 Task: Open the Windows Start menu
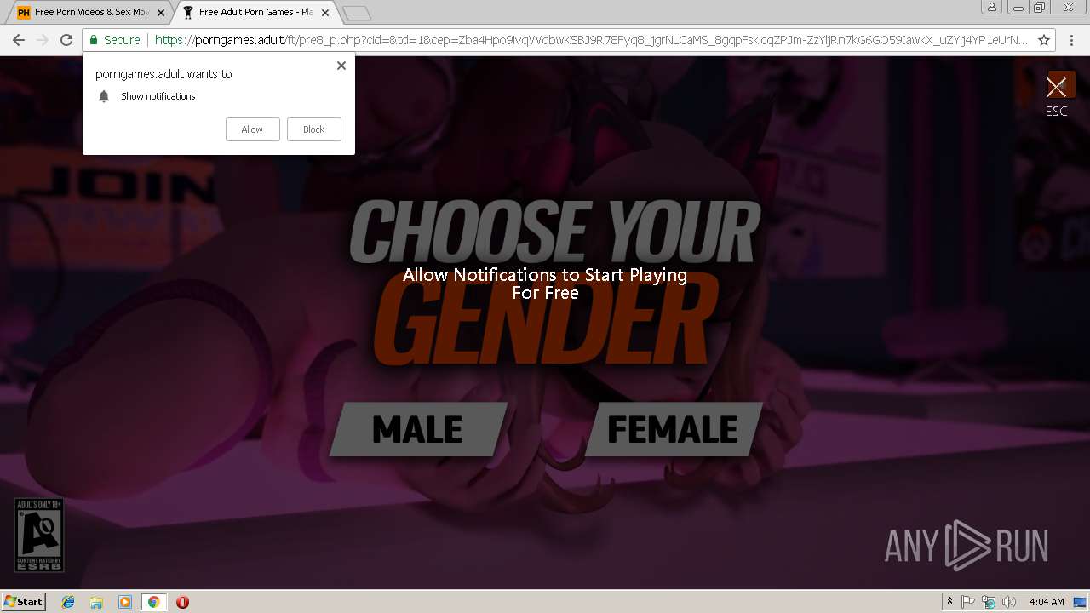[x=23, y=602]
